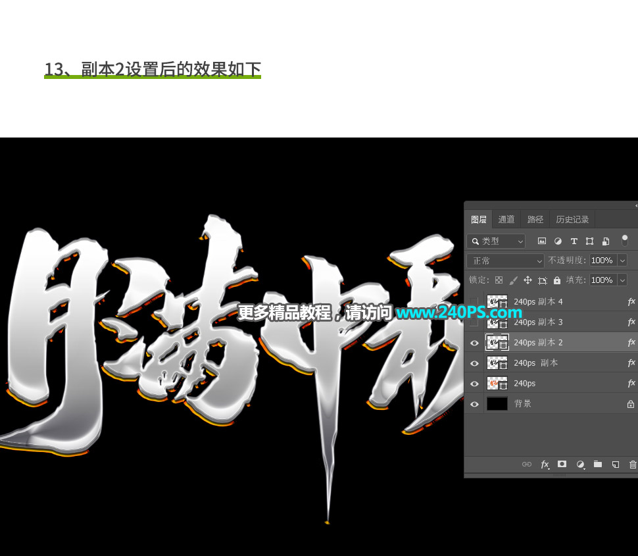Click the Add layer mask icon
The width and height of the screenshot is (638, 556).
pyautogui.click(x=562, y=465)
